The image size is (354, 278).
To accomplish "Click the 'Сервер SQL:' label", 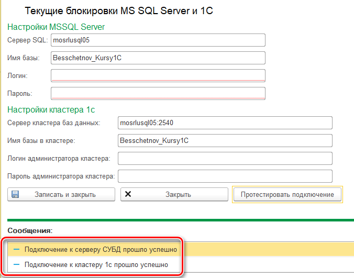I will [x=28, y=40].
